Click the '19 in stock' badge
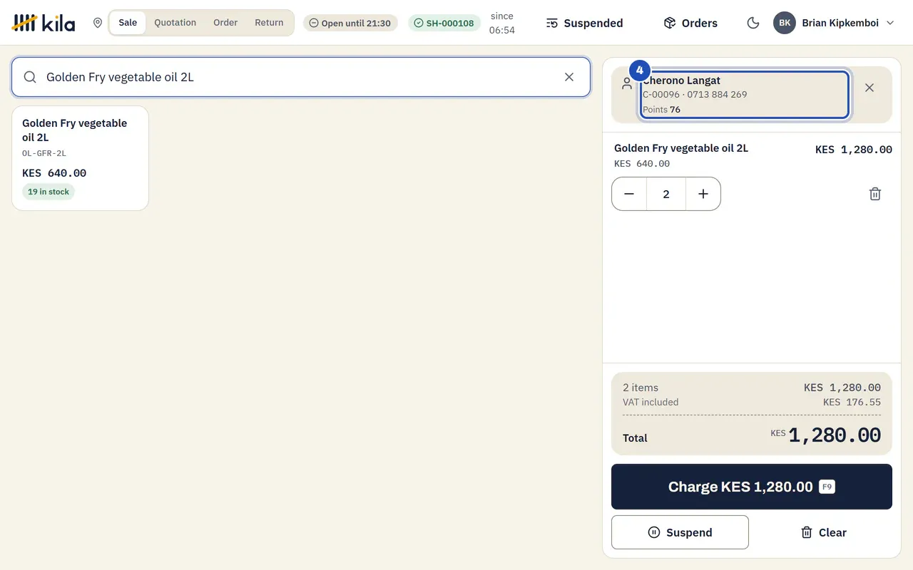 tap(49, 192)
